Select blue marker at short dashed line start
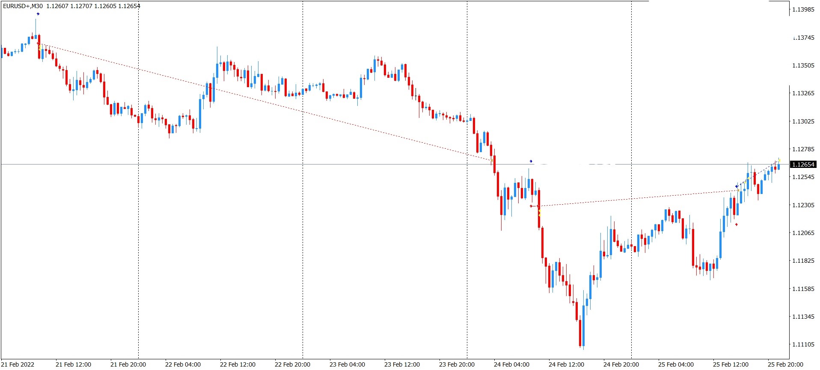The width and height of the screenshot is (820, 370). tap(736, 186)
